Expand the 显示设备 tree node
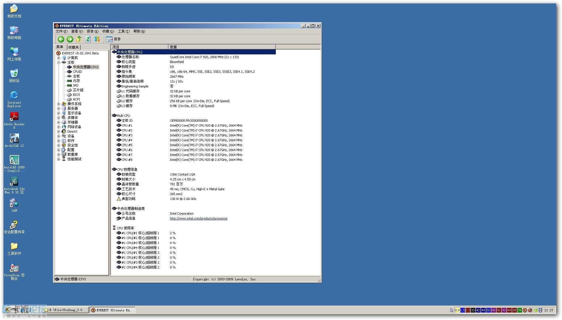Image resolution: width=562 pixels, height=320 pixels. coord(59,113)
